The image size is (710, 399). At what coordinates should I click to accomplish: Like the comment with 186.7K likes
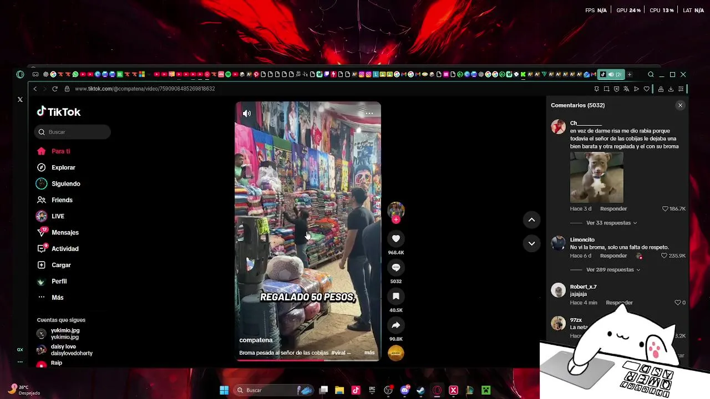pyautogui.click(x=665, y=209)
